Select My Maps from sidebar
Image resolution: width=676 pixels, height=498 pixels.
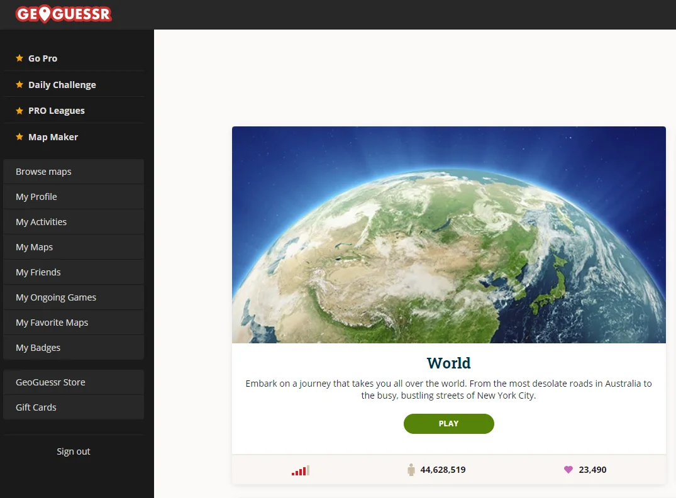(x=34, y=247)
